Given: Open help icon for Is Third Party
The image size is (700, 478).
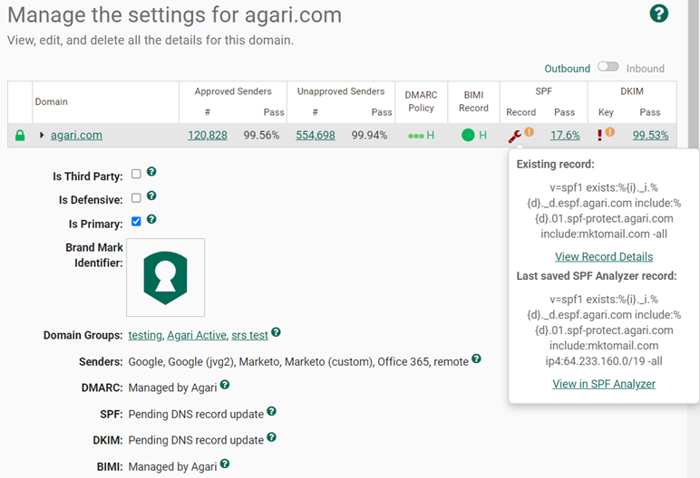Looking at the screenshot, I should [x=151, y=172].
